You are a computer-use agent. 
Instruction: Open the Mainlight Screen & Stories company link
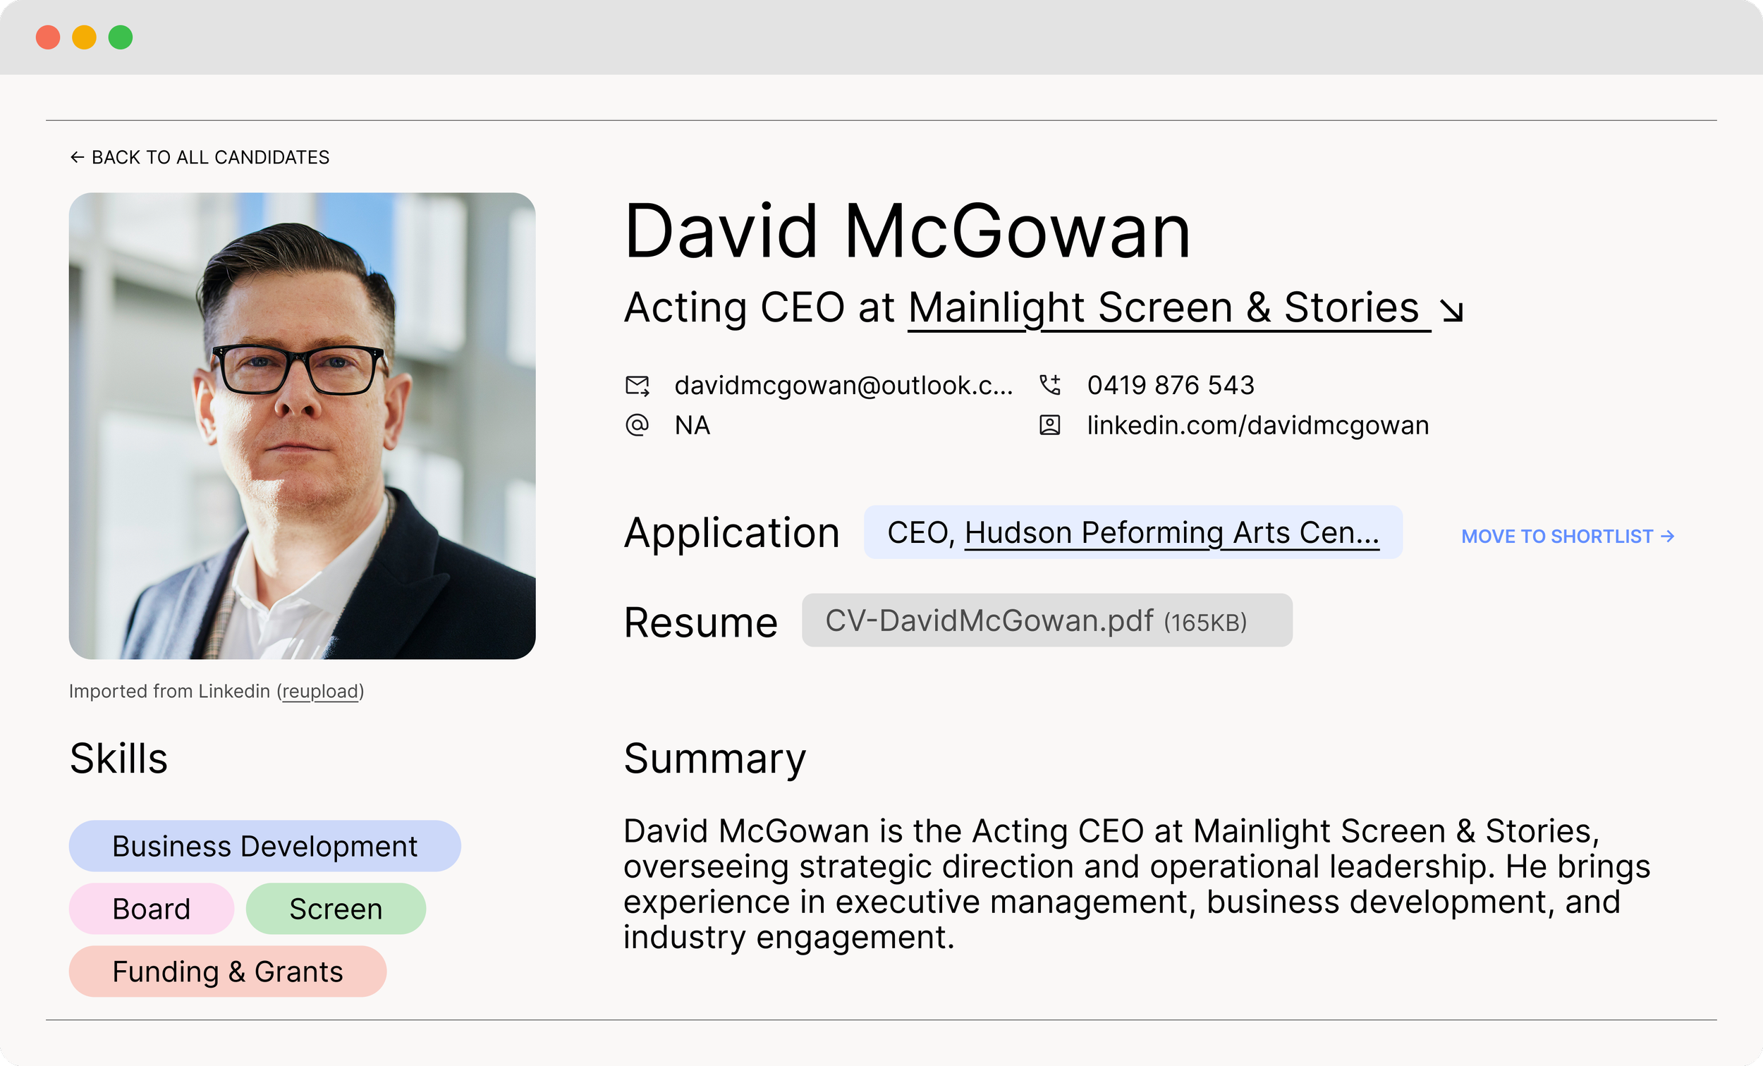pos(1169,308)
